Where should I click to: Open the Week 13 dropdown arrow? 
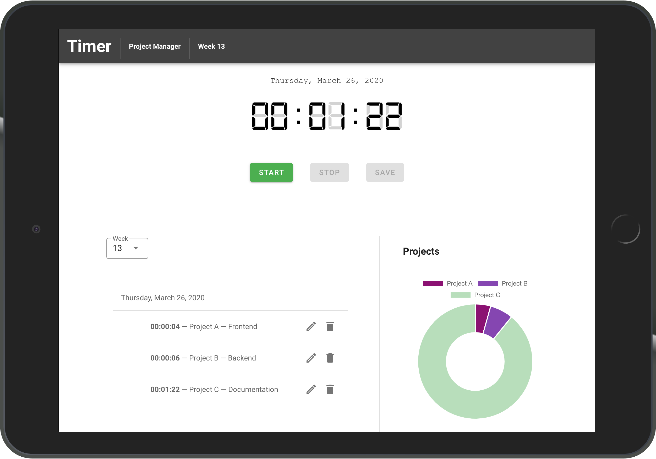pos(136,248)
